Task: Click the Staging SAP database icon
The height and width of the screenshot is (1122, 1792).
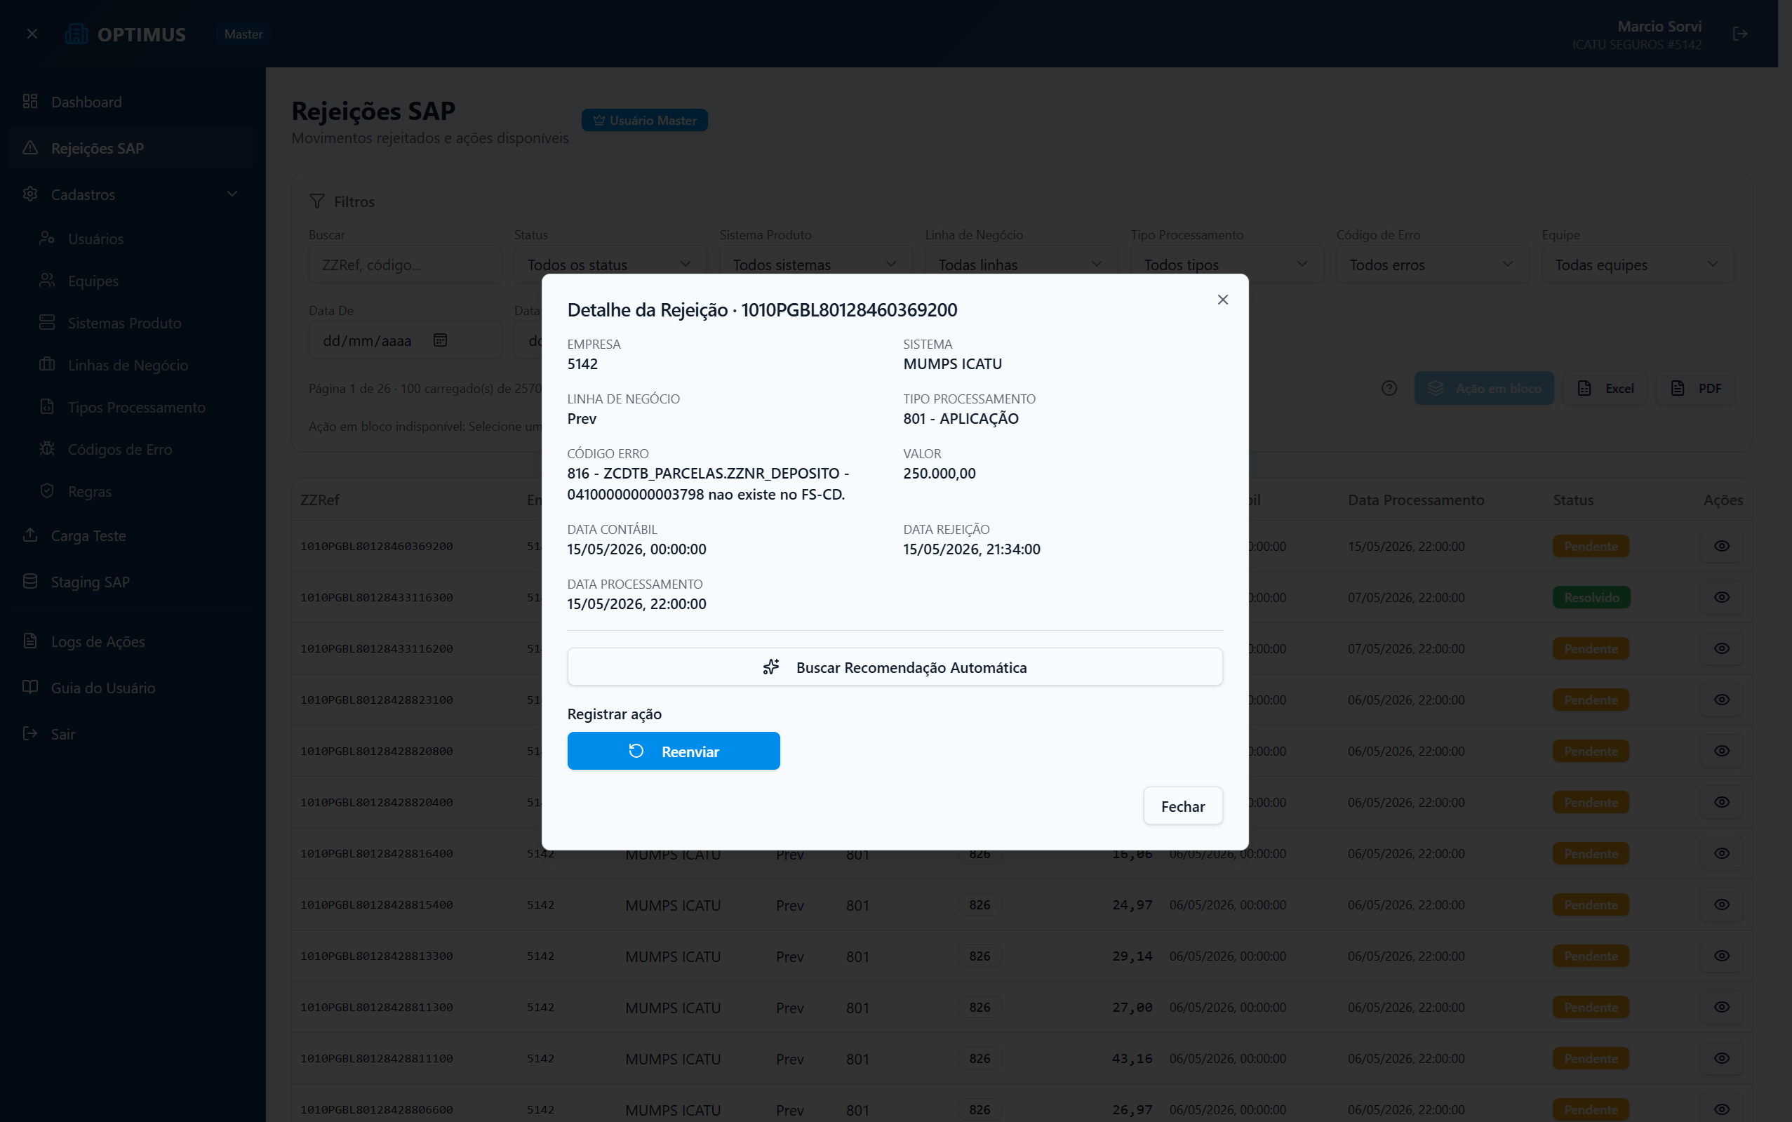Action: coord(30,581)
